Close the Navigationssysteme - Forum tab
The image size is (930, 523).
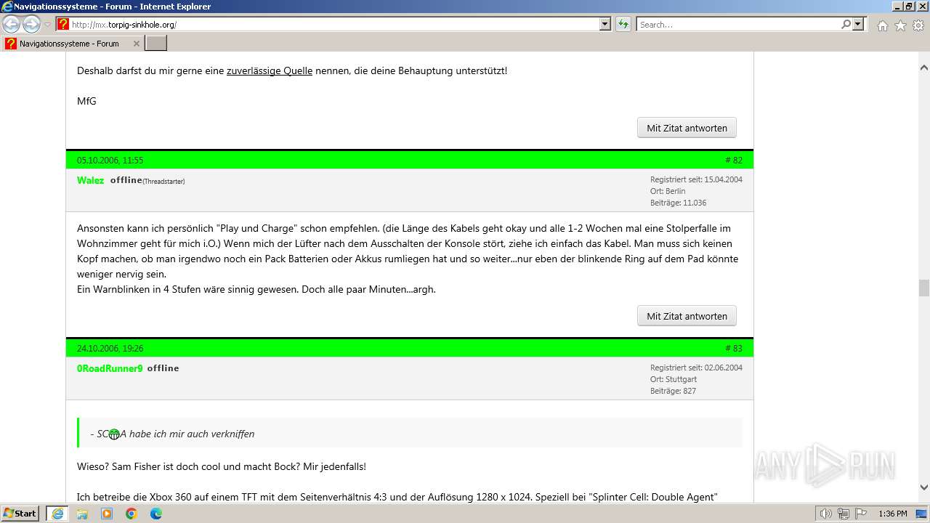137,44
